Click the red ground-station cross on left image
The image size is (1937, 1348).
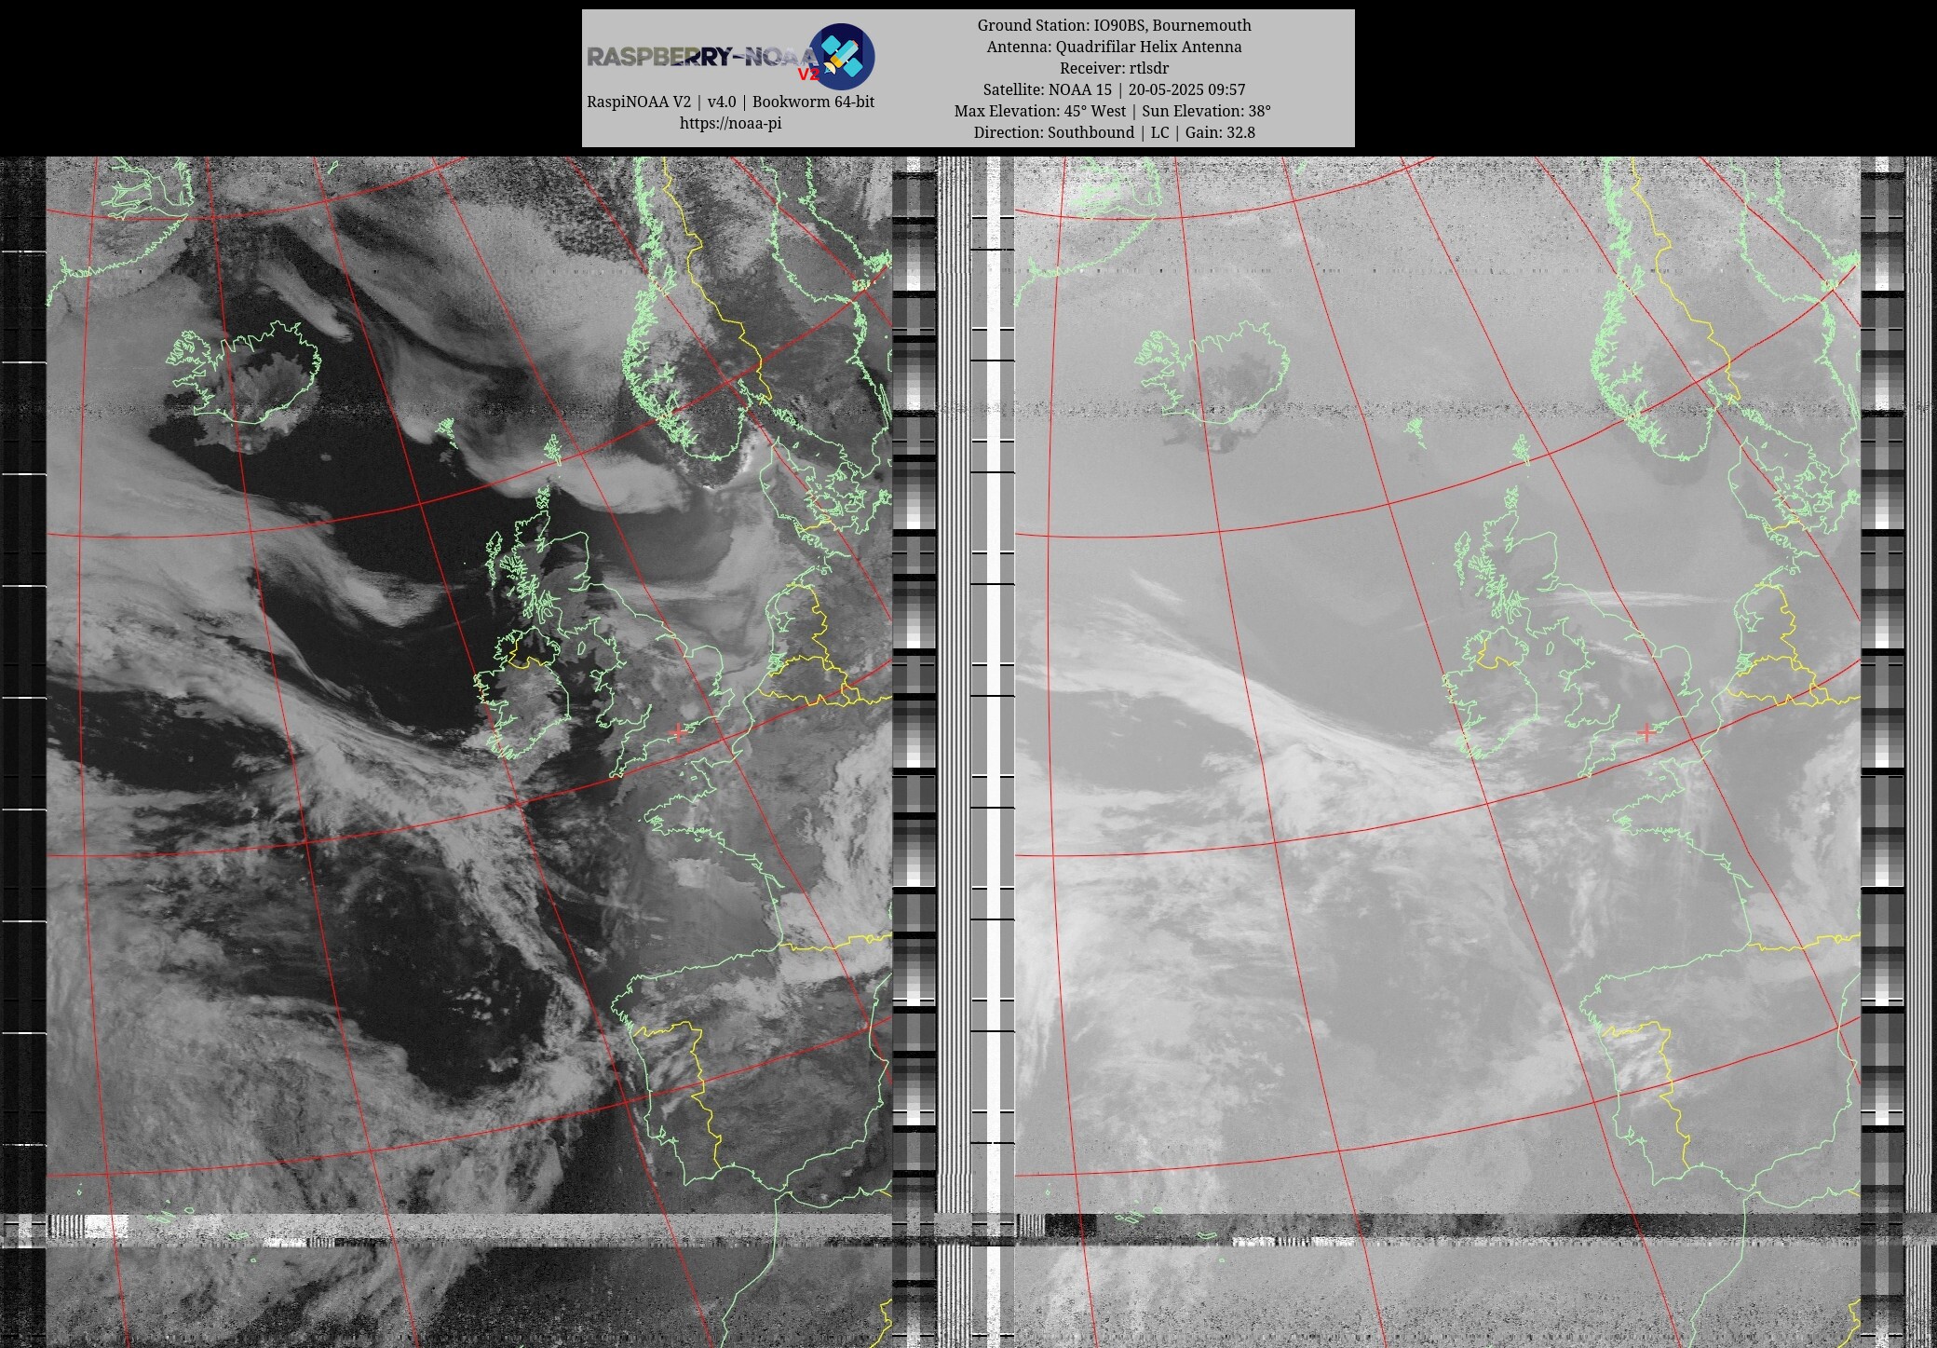coord(679,732)
